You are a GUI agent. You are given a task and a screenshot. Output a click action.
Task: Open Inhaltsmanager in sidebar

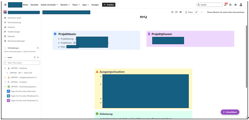(14, 32)
